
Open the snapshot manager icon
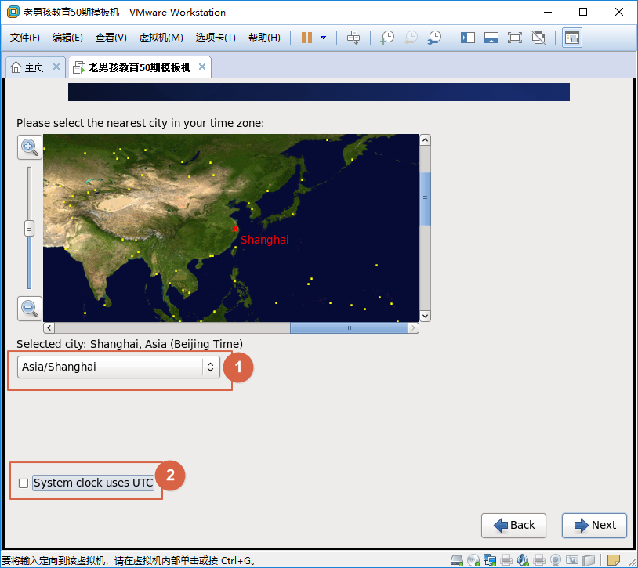[434, 38]
